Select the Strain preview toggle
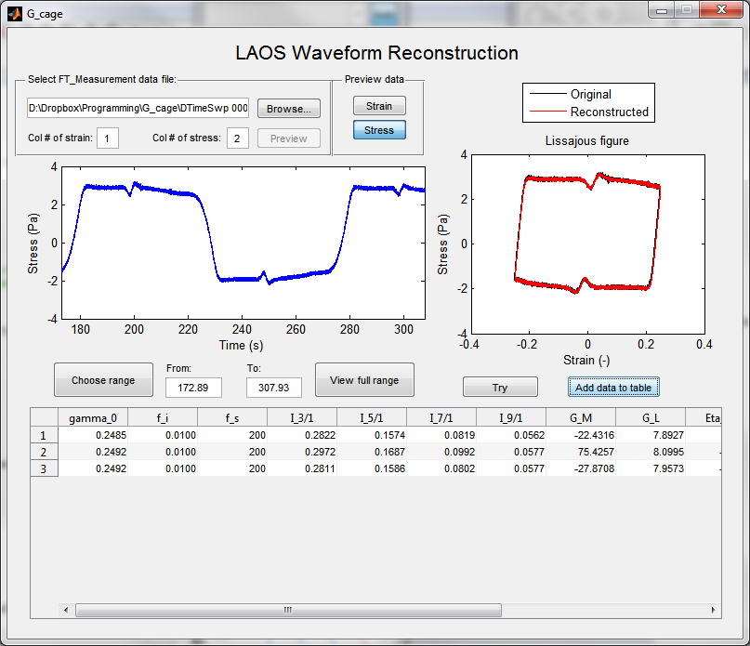This screenshot has width=750, height=646. [379, 106]
